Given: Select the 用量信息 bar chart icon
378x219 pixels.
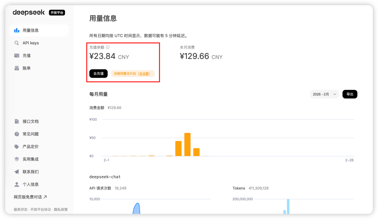Looking at the screenshot, I should 17,30.
